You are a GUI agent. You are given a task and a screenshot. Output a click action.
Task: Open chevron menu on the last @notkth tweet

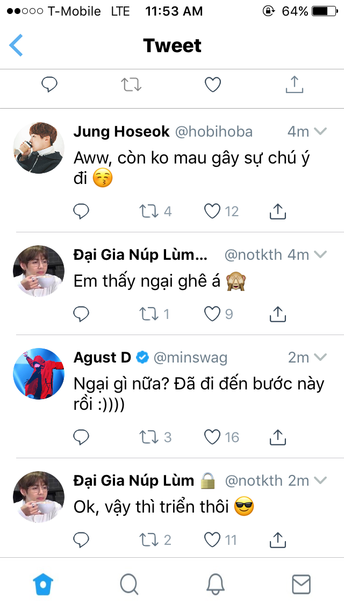click(320, 481)
